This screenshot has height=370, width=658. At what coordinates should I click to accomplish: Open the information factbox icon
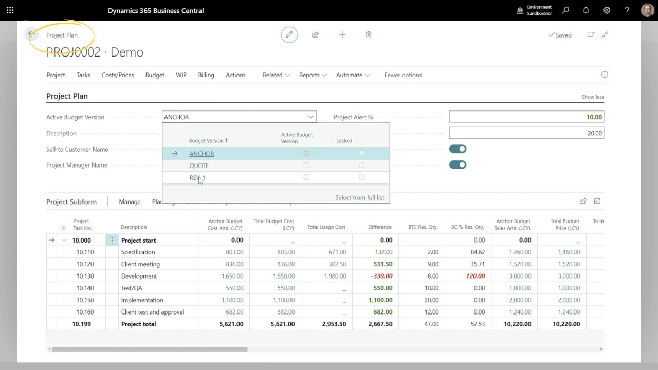[605, 75]
